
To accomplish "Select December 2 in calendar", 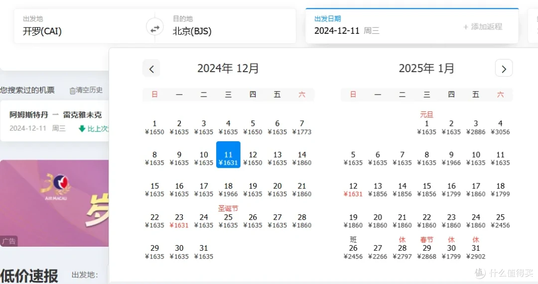I will tap(179, 127).
